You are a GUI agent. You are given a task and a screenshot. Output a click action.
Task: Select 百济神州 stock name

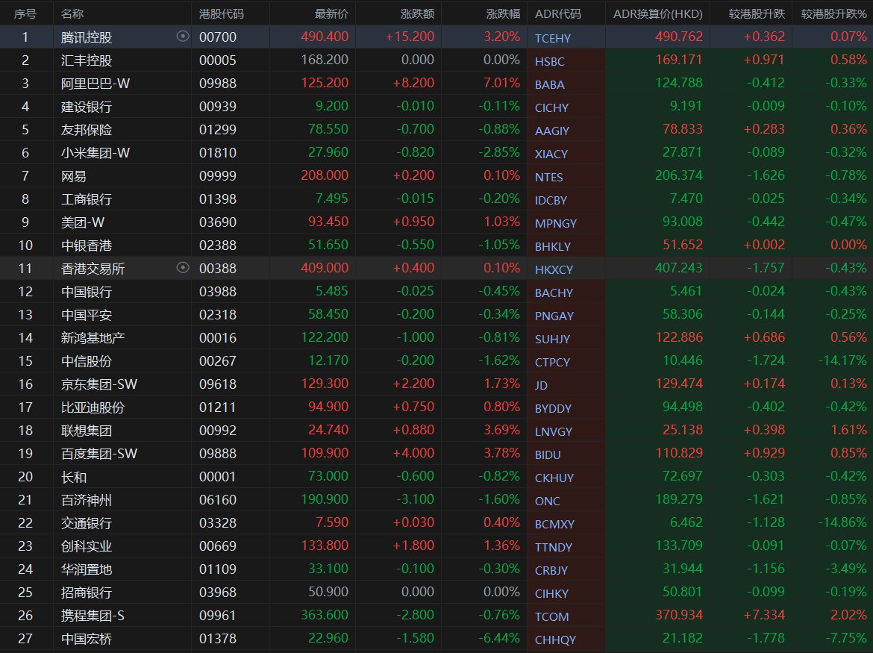[x=87, y=500]
